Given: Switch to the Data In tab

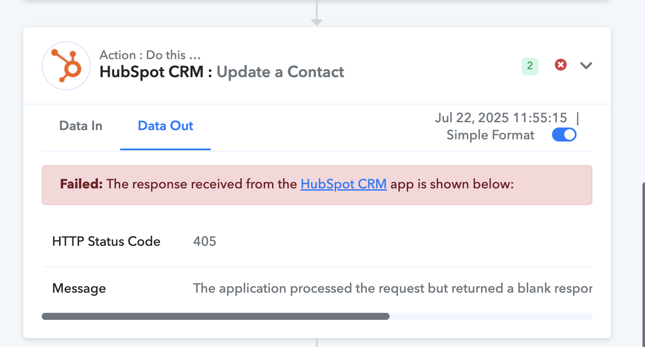Looking at the screenshot, I should [x=81, y=126].
